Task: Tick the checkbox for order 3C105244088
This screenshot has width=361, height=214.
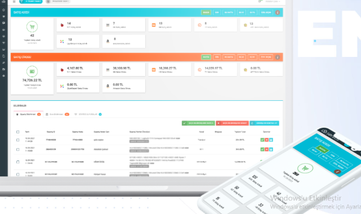Action: (x=17, y=162)
